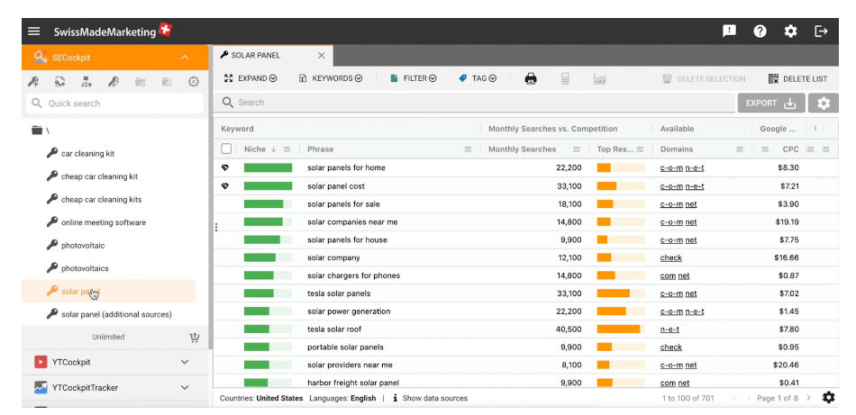Click the printer icon in toolbar
Viewport: 856px width, 415px height.
pos(531,78)
